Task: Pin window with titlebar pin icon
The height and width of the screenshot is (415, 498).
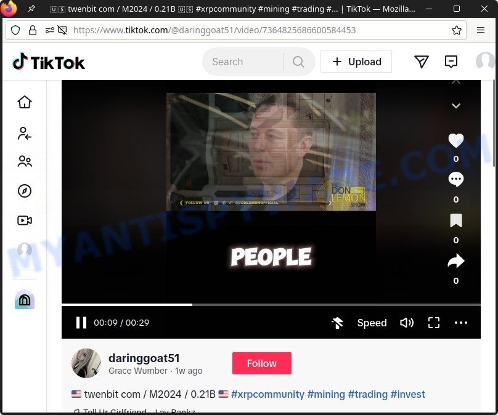Action: [x=31, y=9]
